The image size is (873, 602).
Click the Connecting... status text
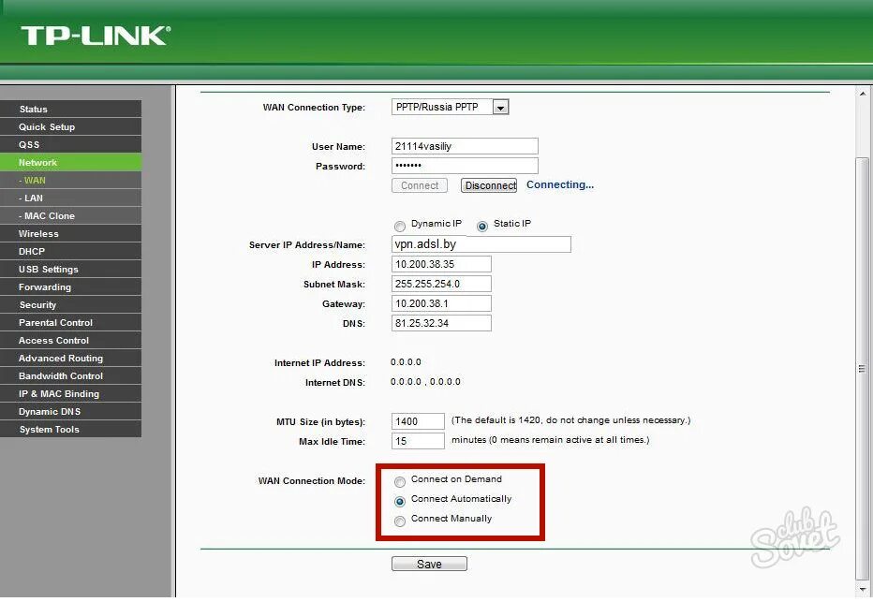(560, 184)
